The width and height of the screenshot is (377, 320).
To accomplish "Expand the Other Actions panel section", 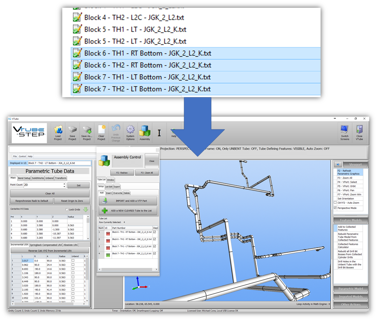I will [x=351, y=304].
